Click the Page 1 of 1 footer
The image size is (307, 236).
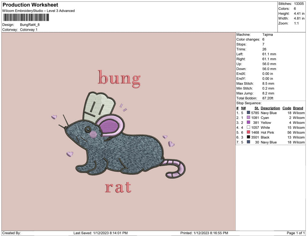pos(296,233)
